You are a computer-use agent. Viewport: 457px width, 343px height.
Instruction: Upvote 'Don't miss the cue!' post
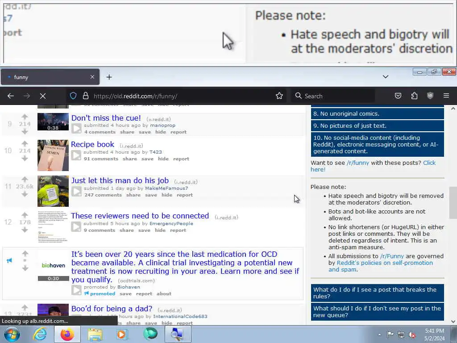coord(25,117)
